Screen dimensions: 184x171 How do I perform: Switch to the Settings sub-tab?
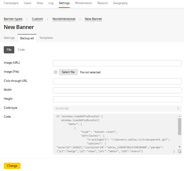[x=9, y=38]
